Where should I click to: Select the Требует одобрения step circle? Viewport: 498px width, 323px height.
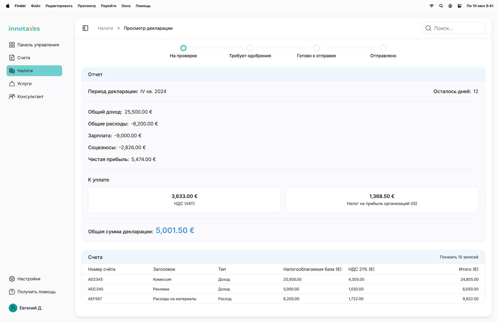250,48
